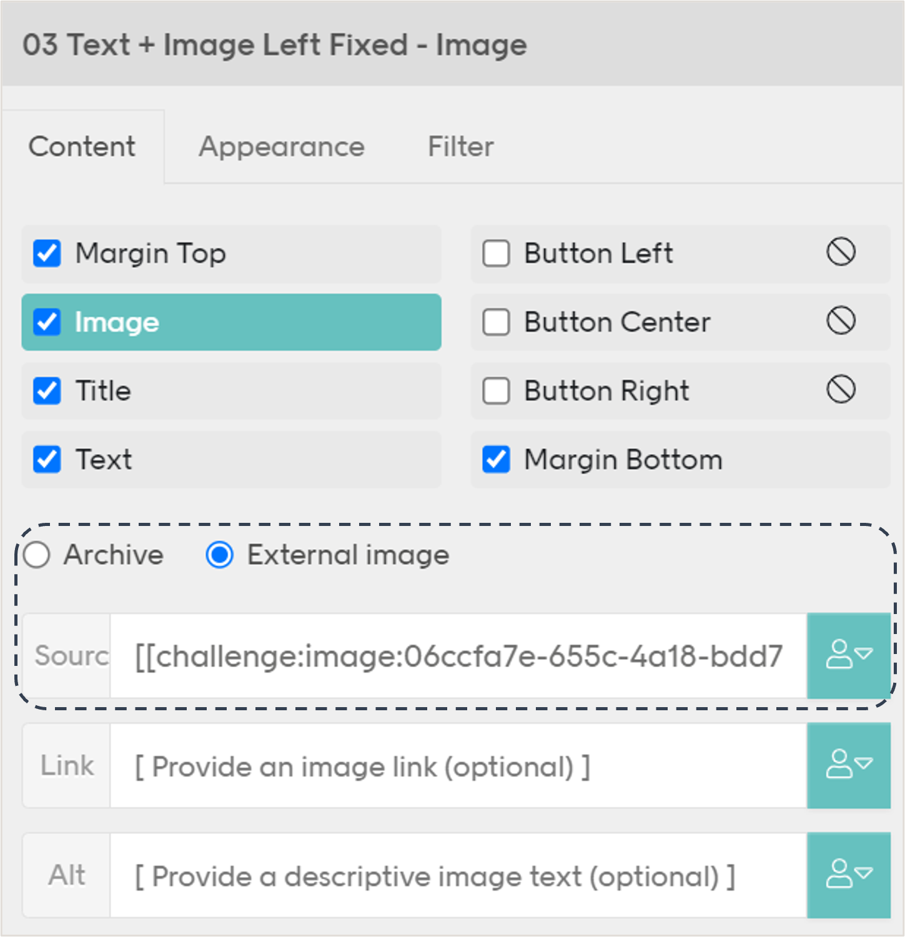Uncheck the Margin Top checkbox
The height and width of the screenshot is (937, 905).
tap(47, 254)
